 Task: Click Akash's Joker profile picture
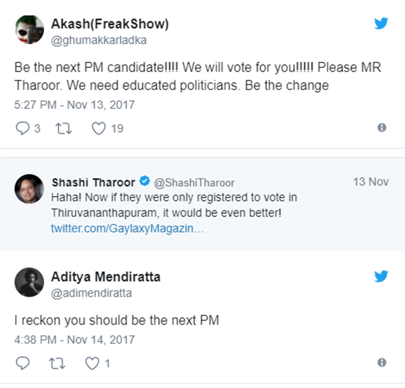[x=30, y=29]
